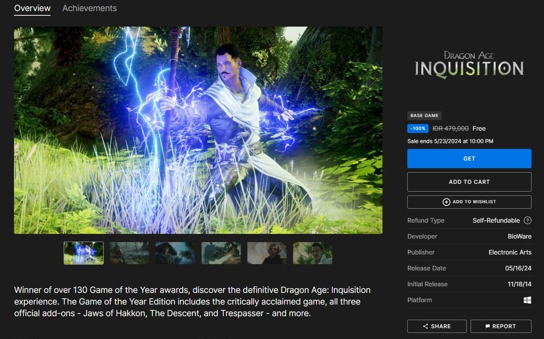Image resolution: width=544 pixels, height=339 pixels.
Task: Click the large main lightning mage screenshot
Action: [x=198, y=130]
